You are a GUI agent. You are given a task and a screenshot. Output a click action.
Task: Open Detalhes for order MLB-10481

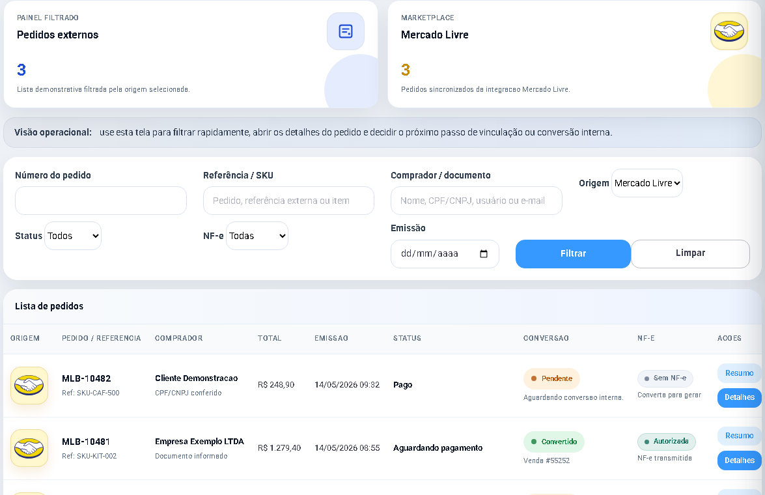click(739, 460)
